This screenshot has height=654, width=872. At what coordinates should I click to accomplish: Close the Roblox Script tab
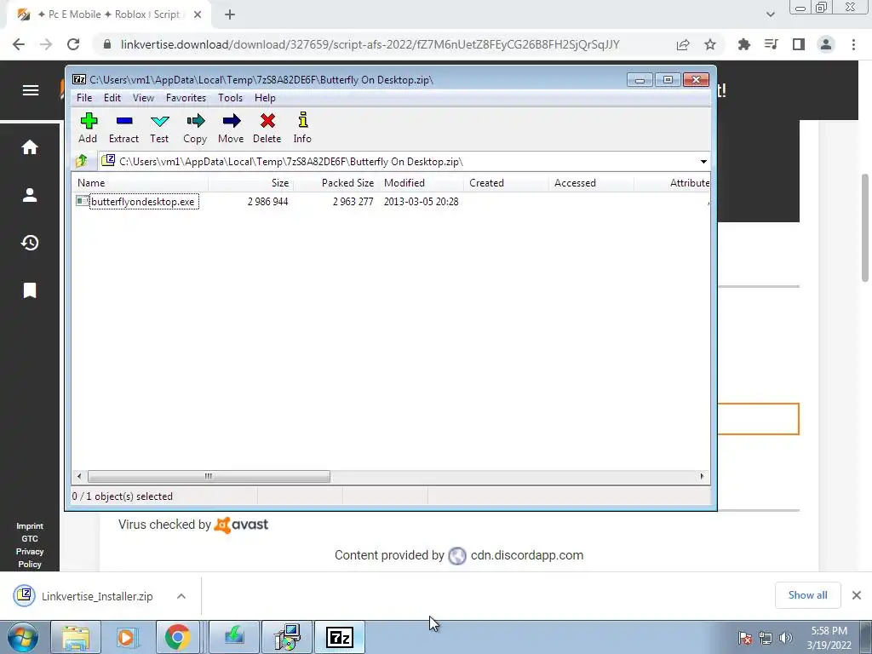(198, 15)
